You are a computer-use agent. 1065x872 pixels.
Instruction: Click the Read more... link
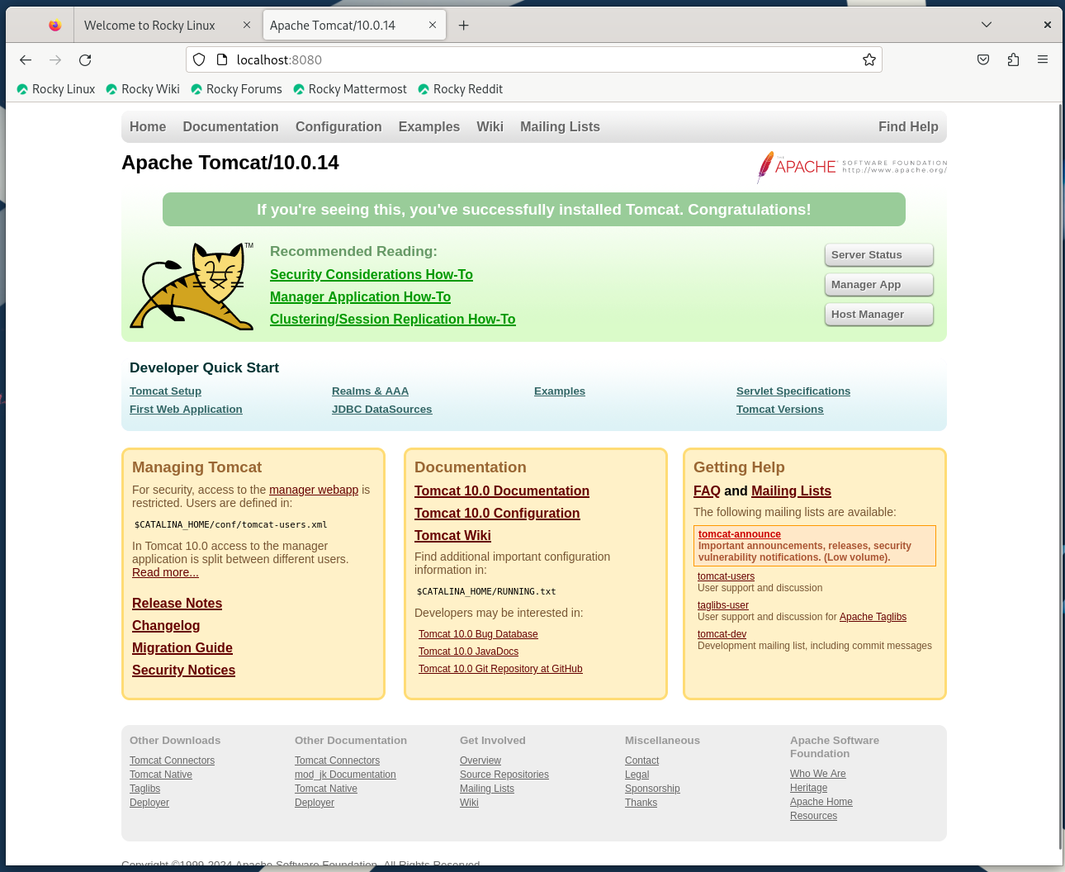tap(165, 572)
